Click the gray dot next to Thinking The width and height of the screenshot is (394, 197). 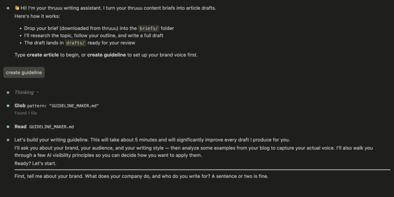[x=8, y=92]
